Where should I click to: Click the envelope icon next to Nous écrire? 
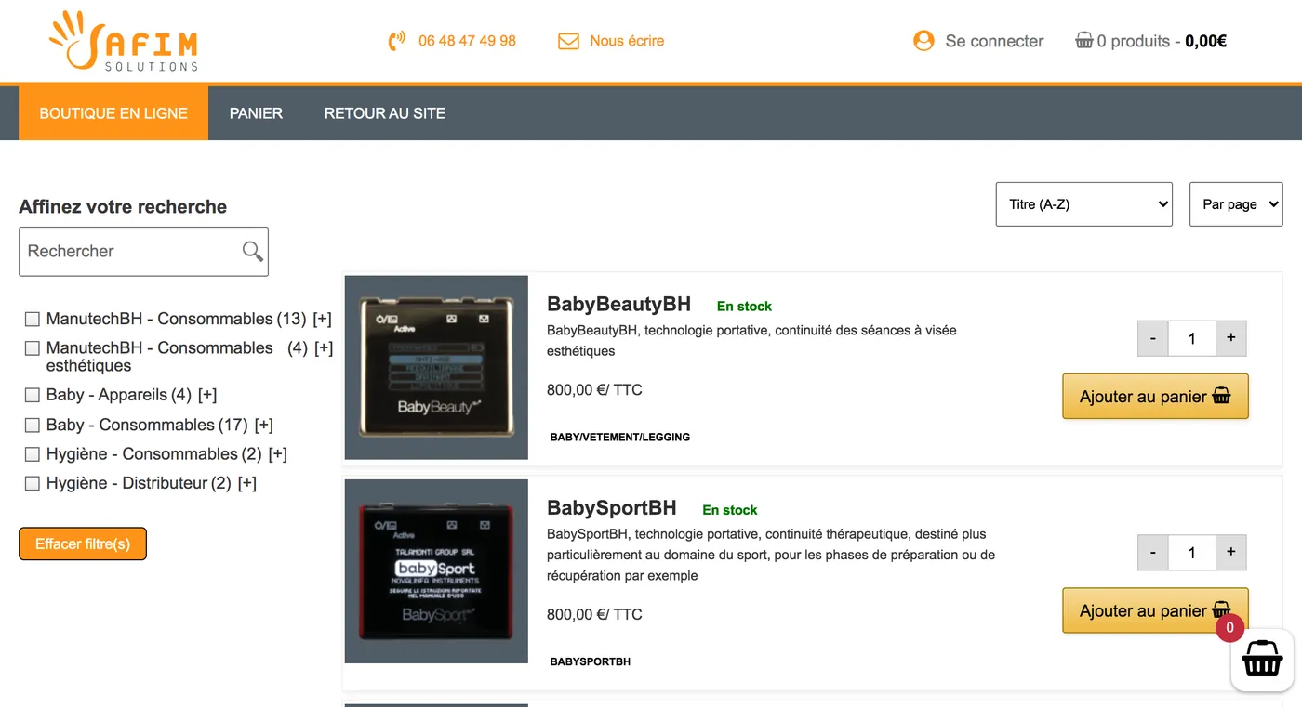[x=568, y=41]
